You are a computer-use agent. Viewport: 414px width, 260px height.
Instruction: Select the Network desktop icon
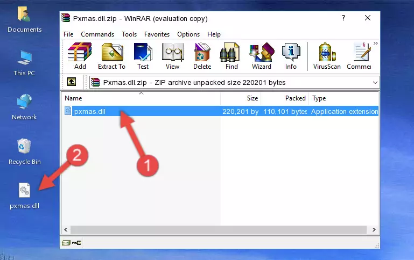tap(24, 107)
